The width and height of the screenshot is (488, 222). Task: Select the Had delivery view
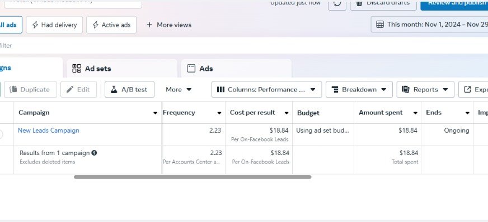(x=54, y=25)
